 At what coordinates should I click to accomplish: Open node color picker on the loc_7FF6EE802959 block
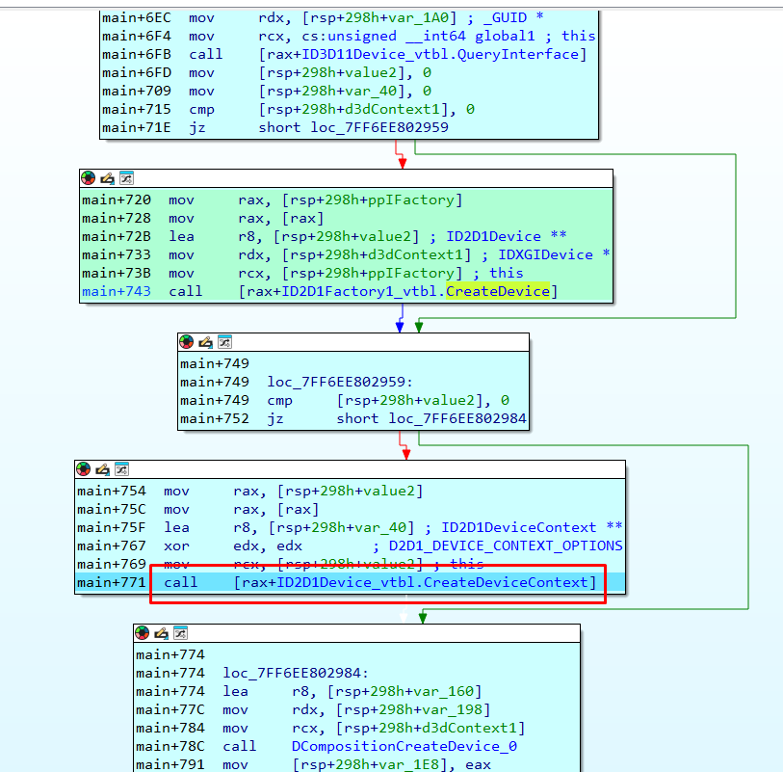click(x=187, y=342)
